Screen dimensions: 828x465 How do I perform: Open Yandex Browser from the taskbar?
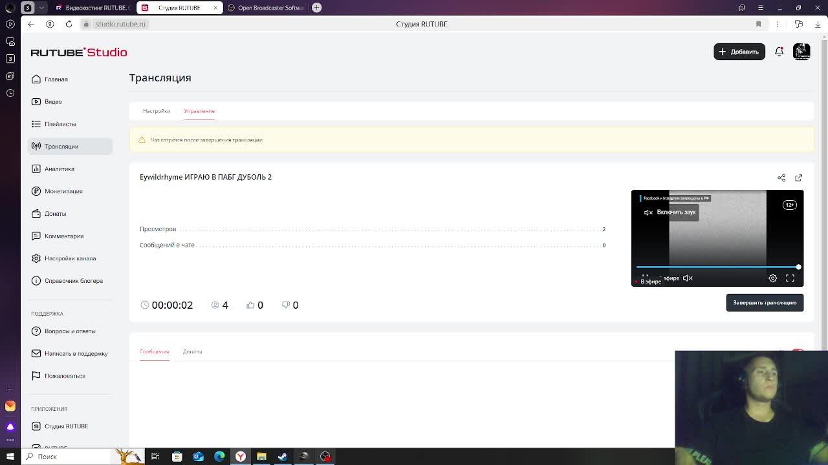coord(240,457)
